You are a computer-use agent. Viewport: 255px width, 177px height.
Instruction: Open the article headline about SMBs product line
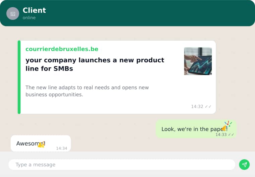(x=95, y=64)
